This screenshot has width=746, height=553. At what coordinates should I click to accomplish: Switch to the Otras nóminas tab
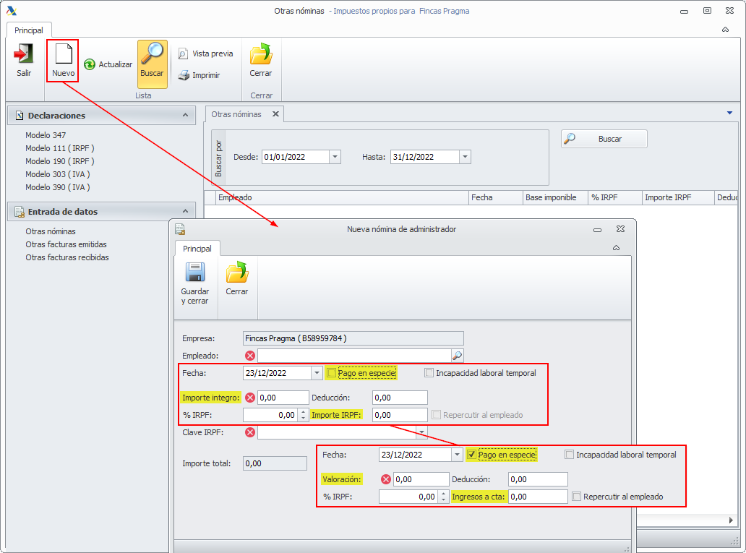pyautogui.click(x=236, y=114)
